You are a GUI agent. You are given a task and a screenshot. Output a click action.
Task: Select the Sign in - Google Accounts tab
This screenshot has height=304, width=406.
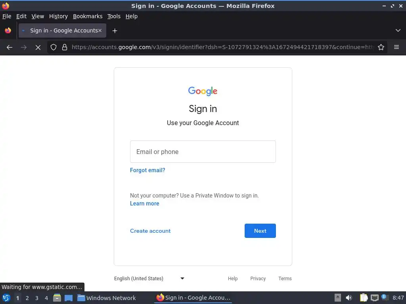(x=62, y=30)
